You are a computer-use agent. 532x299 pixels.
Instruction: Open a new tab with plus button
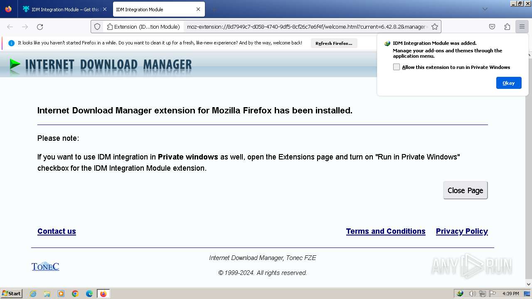214,9
